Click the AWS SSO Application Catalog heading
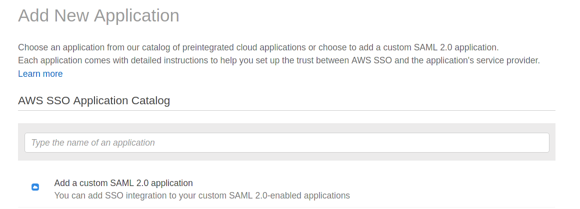Image resolution: width=580 pixels, height=209 pixels. [94, 101]
